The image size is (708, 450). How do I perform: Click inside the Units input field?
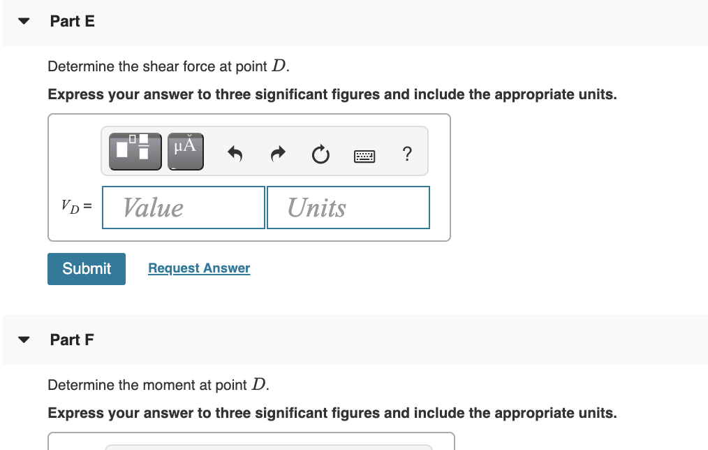(x=348, y=207)
